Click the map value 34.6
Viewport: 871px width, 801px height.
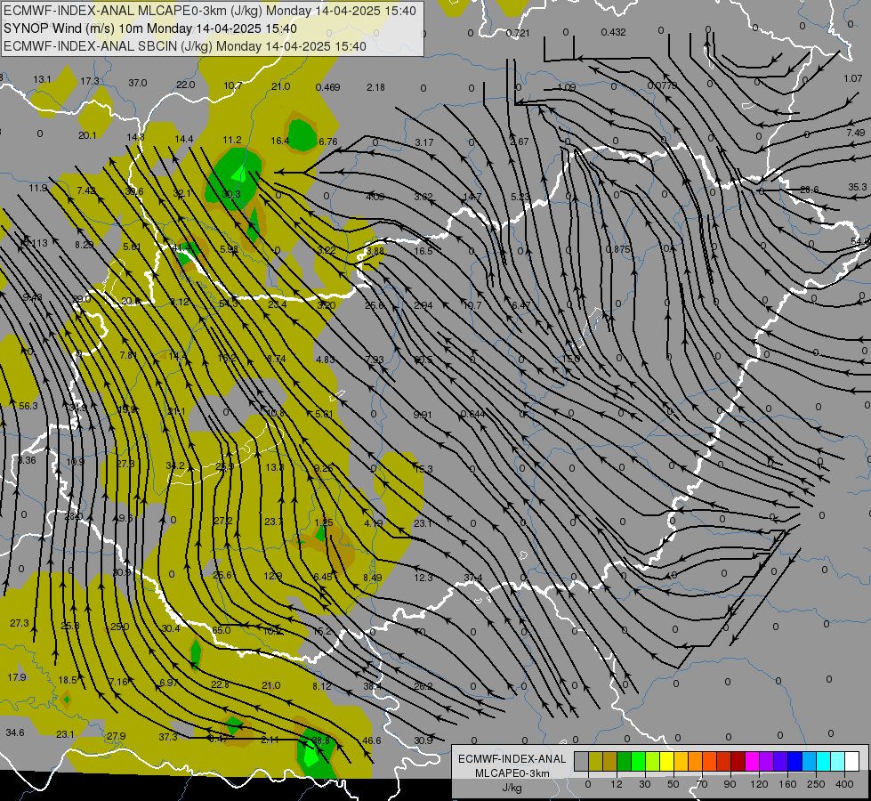[x=15, y=732]
